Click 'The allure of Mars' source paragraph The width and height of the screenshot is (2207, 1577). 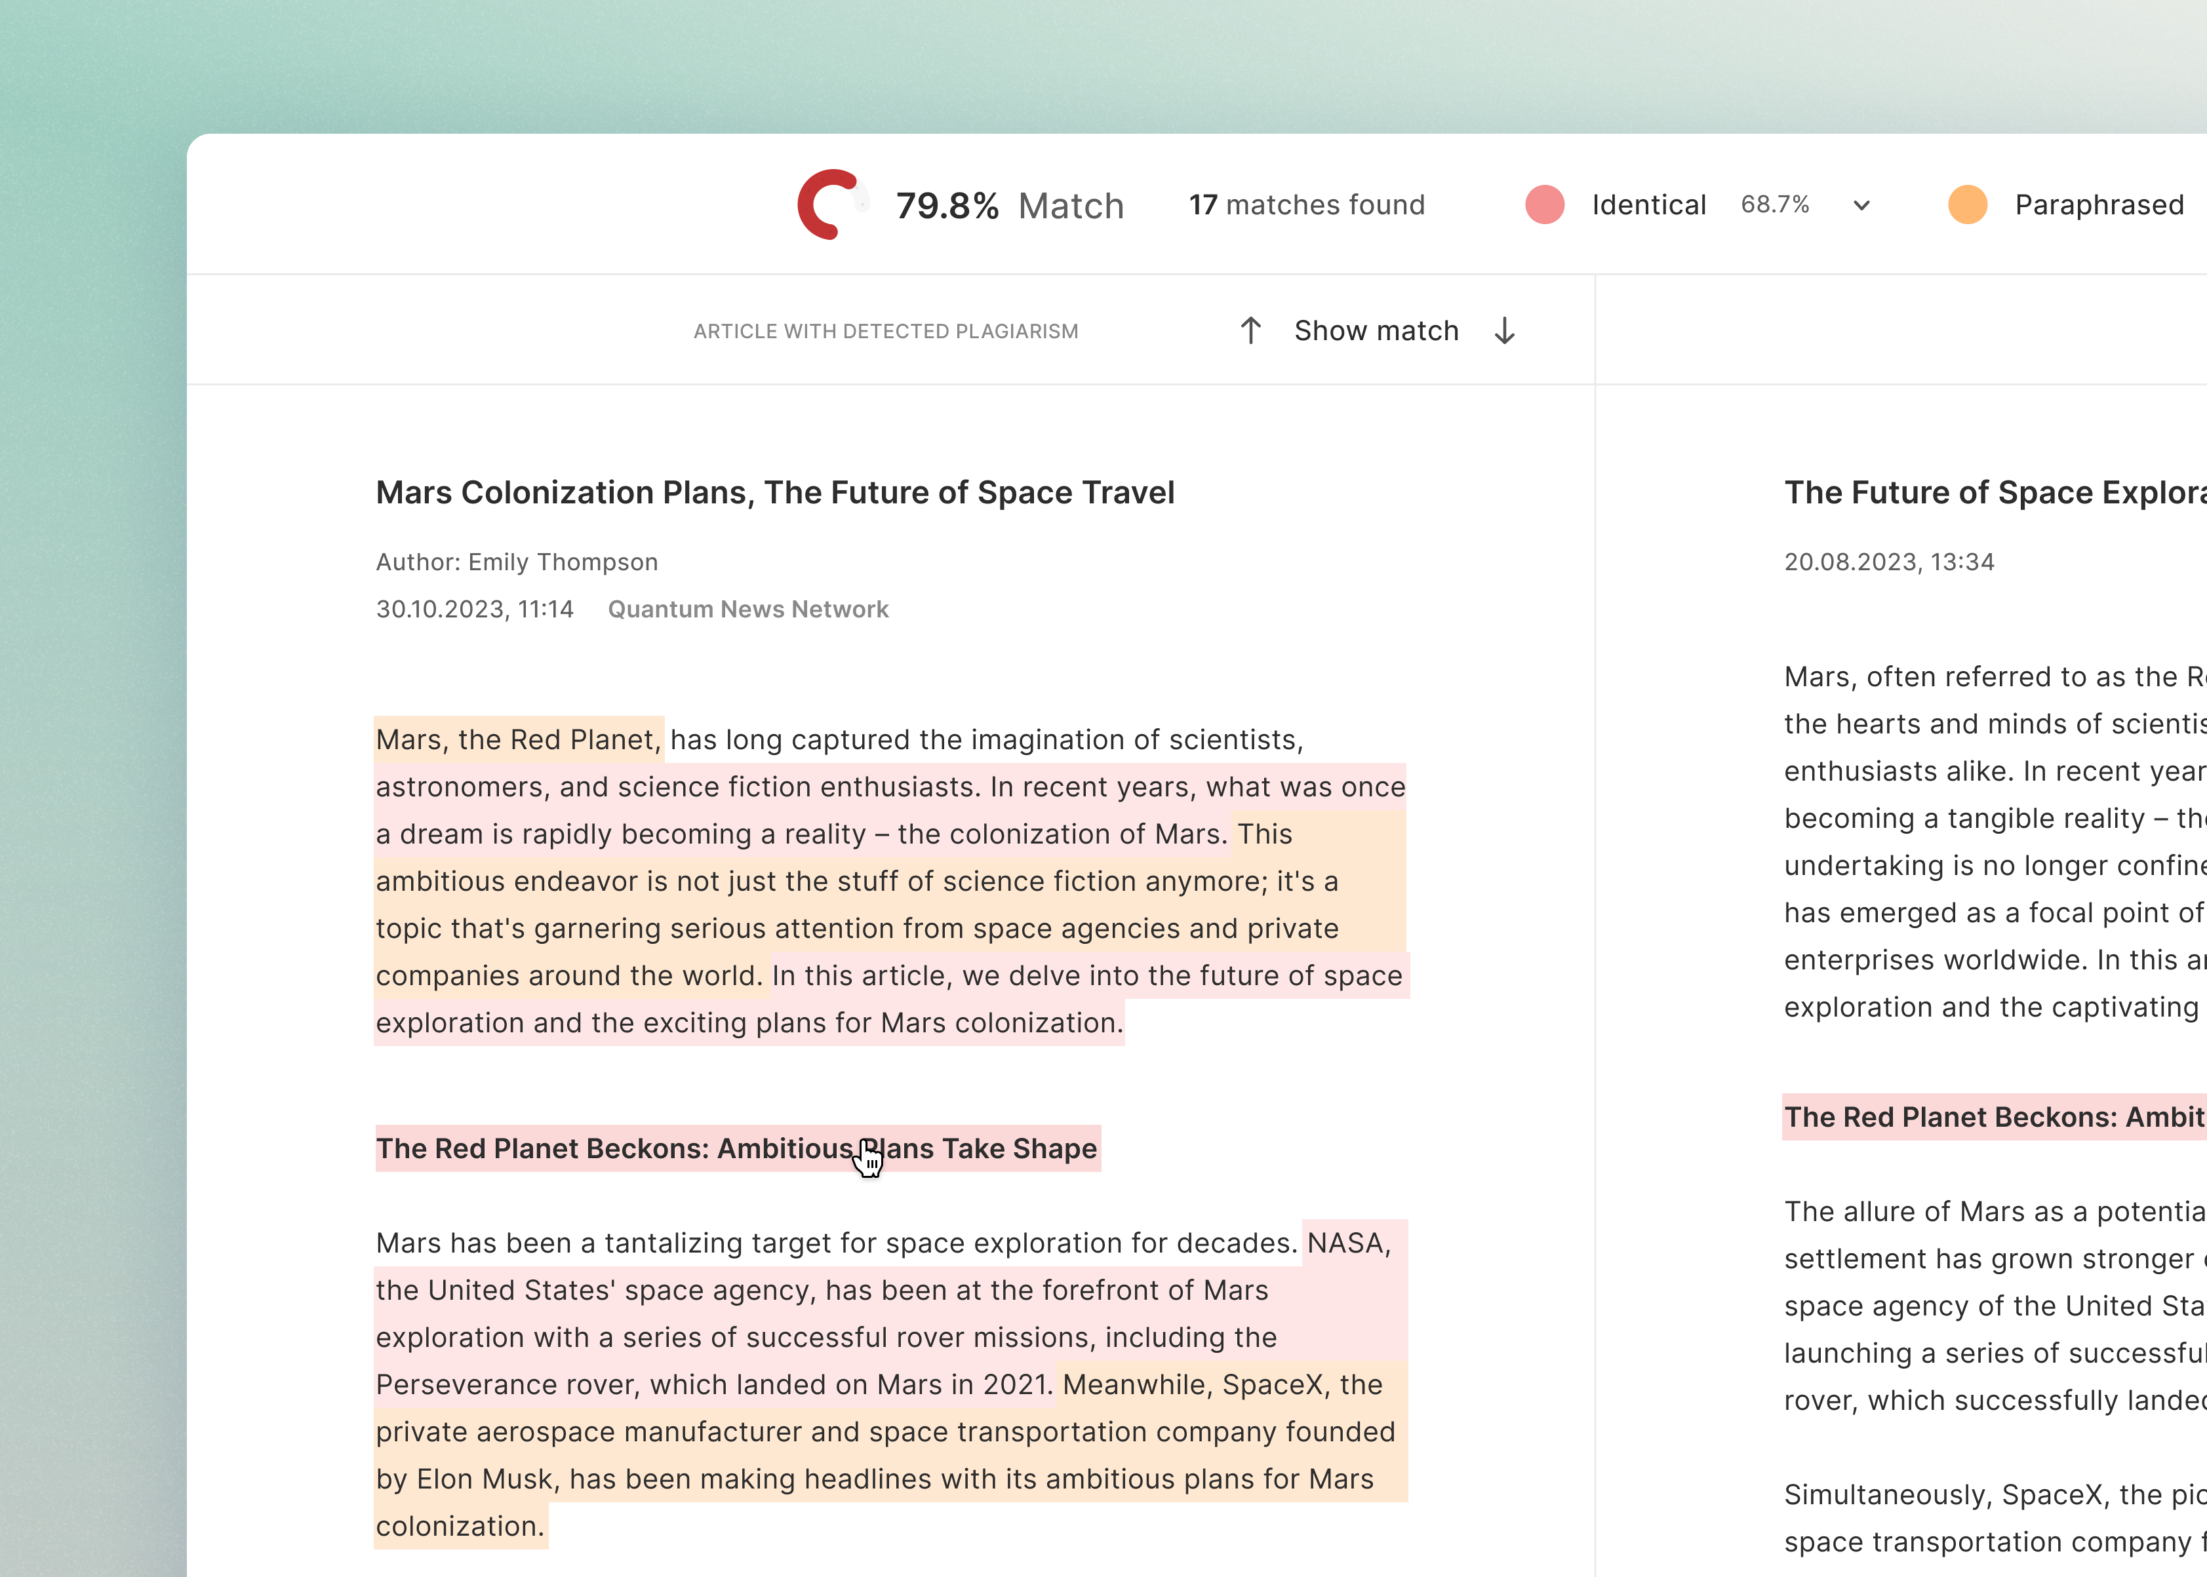coord(1995,1306)
